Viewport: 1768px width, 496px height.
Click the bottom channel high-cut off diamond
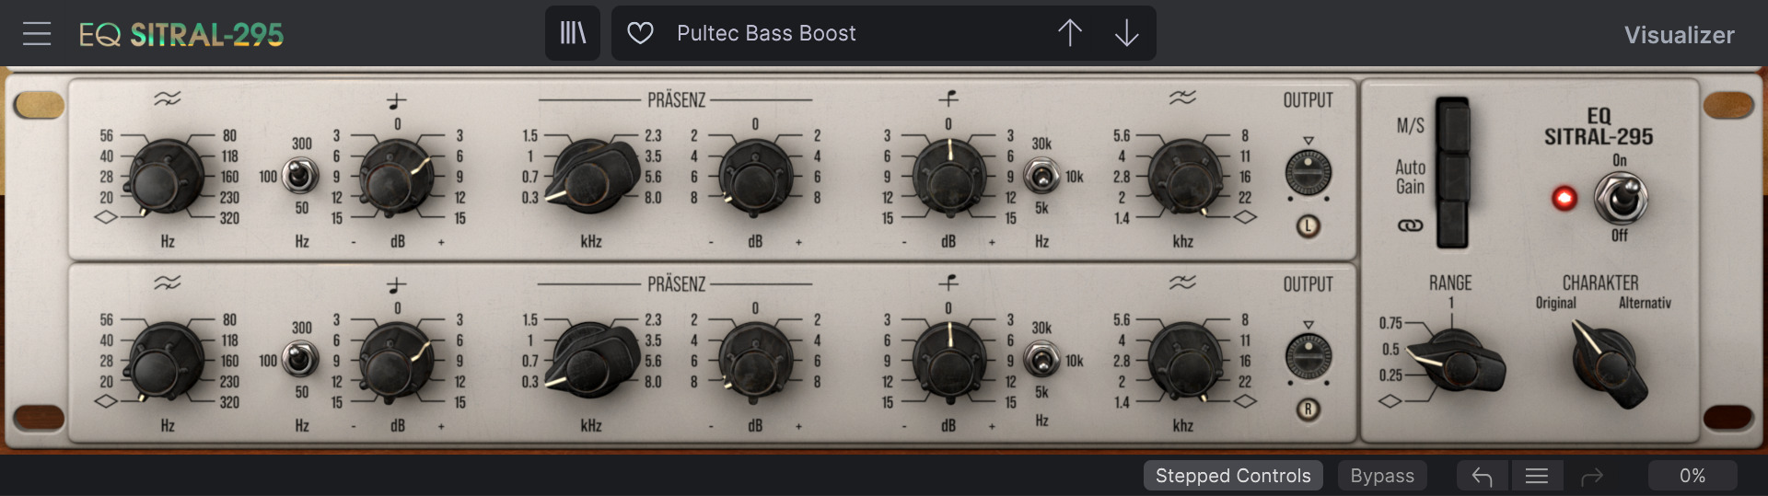point(1245,401)
